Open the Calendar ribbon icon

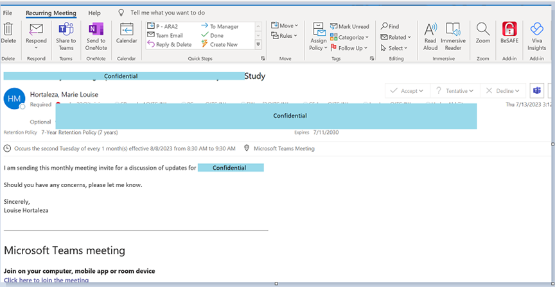(127, 29)
